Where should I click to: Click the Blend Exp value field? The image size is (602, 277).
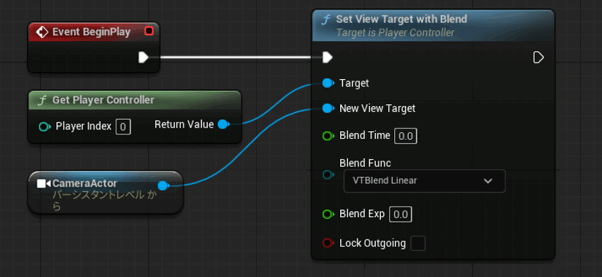[x=400, y=215]
